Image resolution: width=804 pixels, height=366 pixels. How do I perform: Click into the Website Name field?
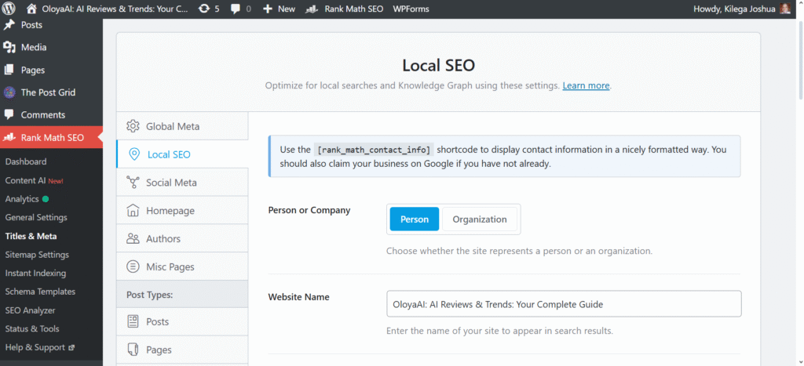pos(564,304)
